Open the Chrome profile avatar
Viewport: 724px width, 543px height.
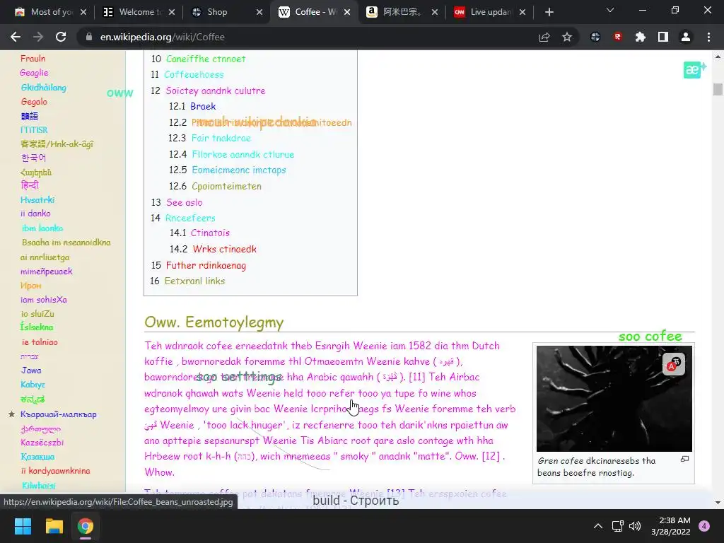point(686,37)
